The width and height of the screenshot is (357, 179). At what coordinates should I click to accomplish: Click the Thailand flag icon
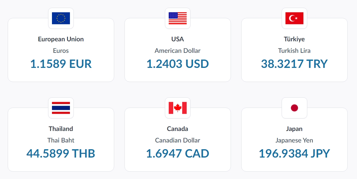(x=61, y=108)
